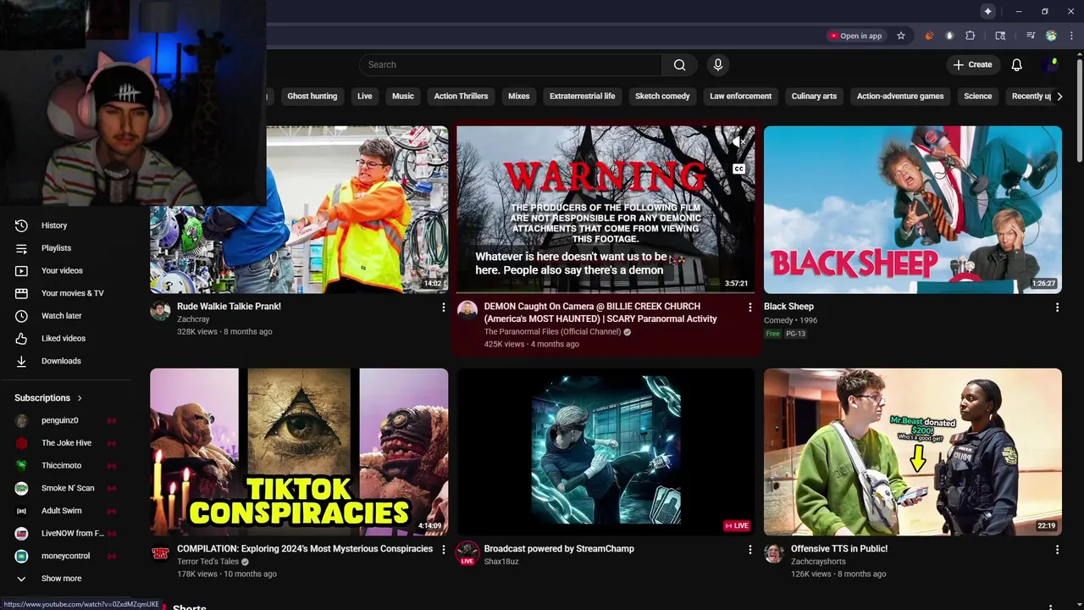Click the orange extension icon in toolbar
1084x610 pixels.
point(929,36)
